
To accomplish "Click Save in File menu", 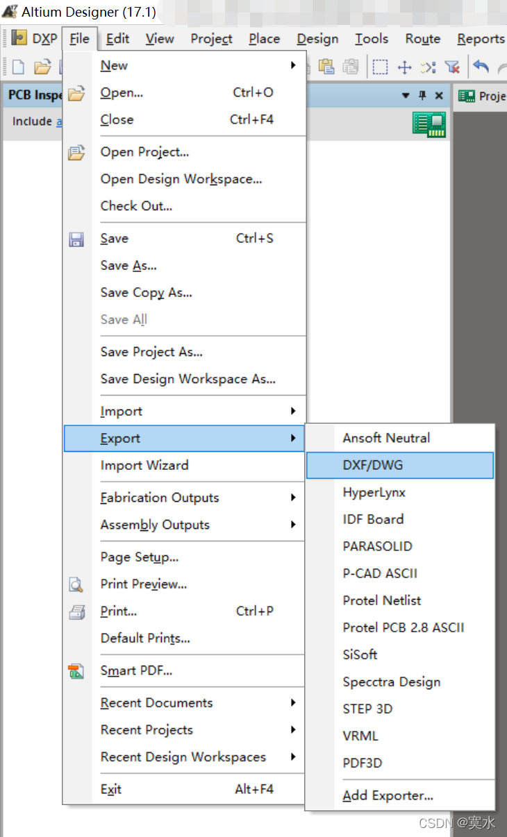I will [185, 239].
